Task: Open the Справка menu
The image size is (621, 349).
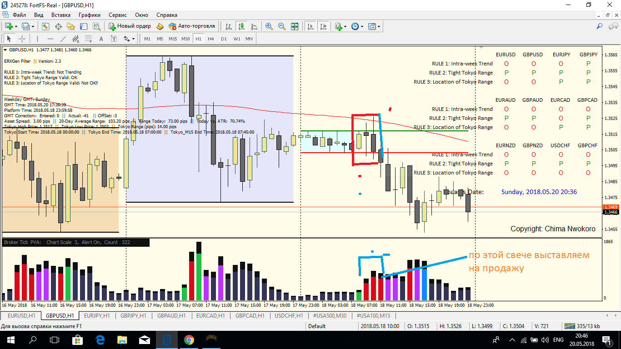Action: (167, 15)
